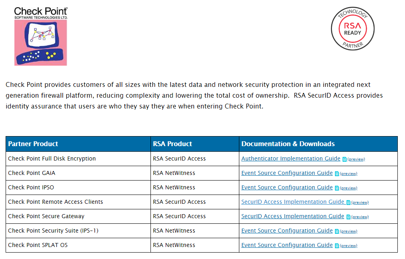
Task: Open Authenticator Implementation Guide for Full Disk Encryption
Action: [x=291, y=159]
